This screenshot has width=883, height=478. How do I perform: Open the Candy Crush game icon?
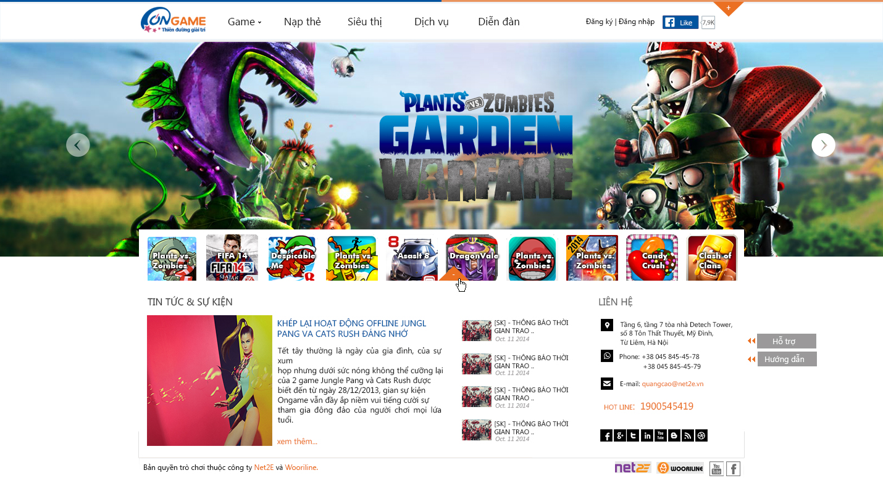[x=652, y=258]
